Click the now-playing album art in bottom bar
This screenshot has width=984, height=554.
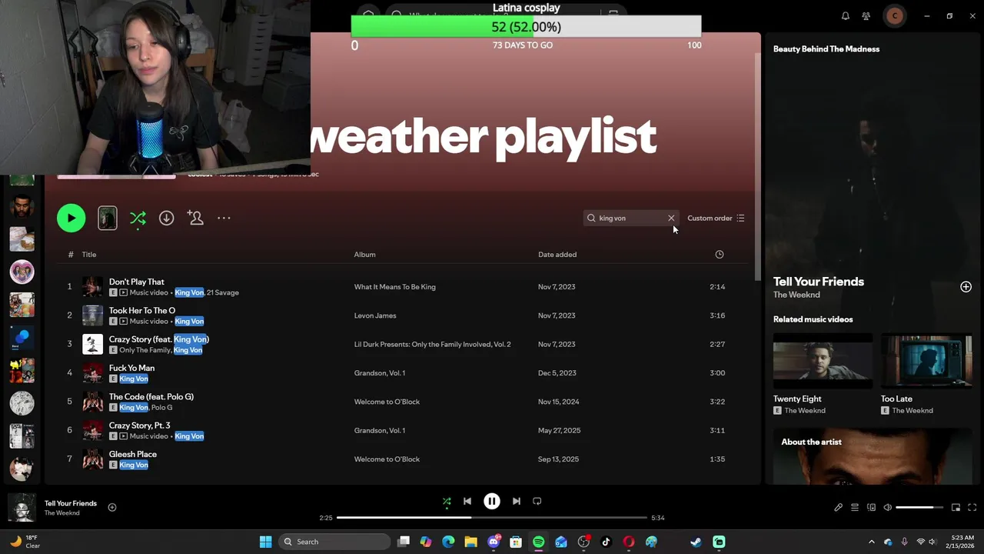click(22, 508)
